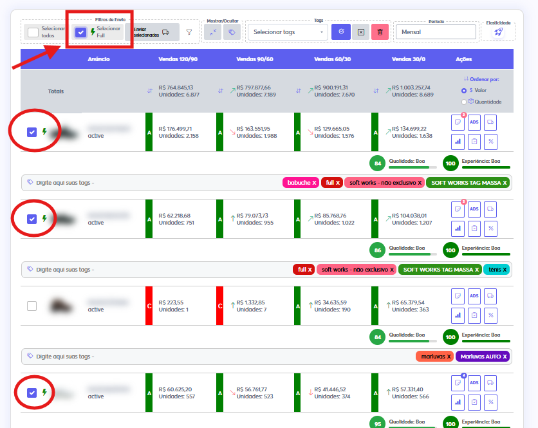This screenshot has width=538, height=428.
Task: Open Elasticidade with the rocket icon
Action: 498,32
